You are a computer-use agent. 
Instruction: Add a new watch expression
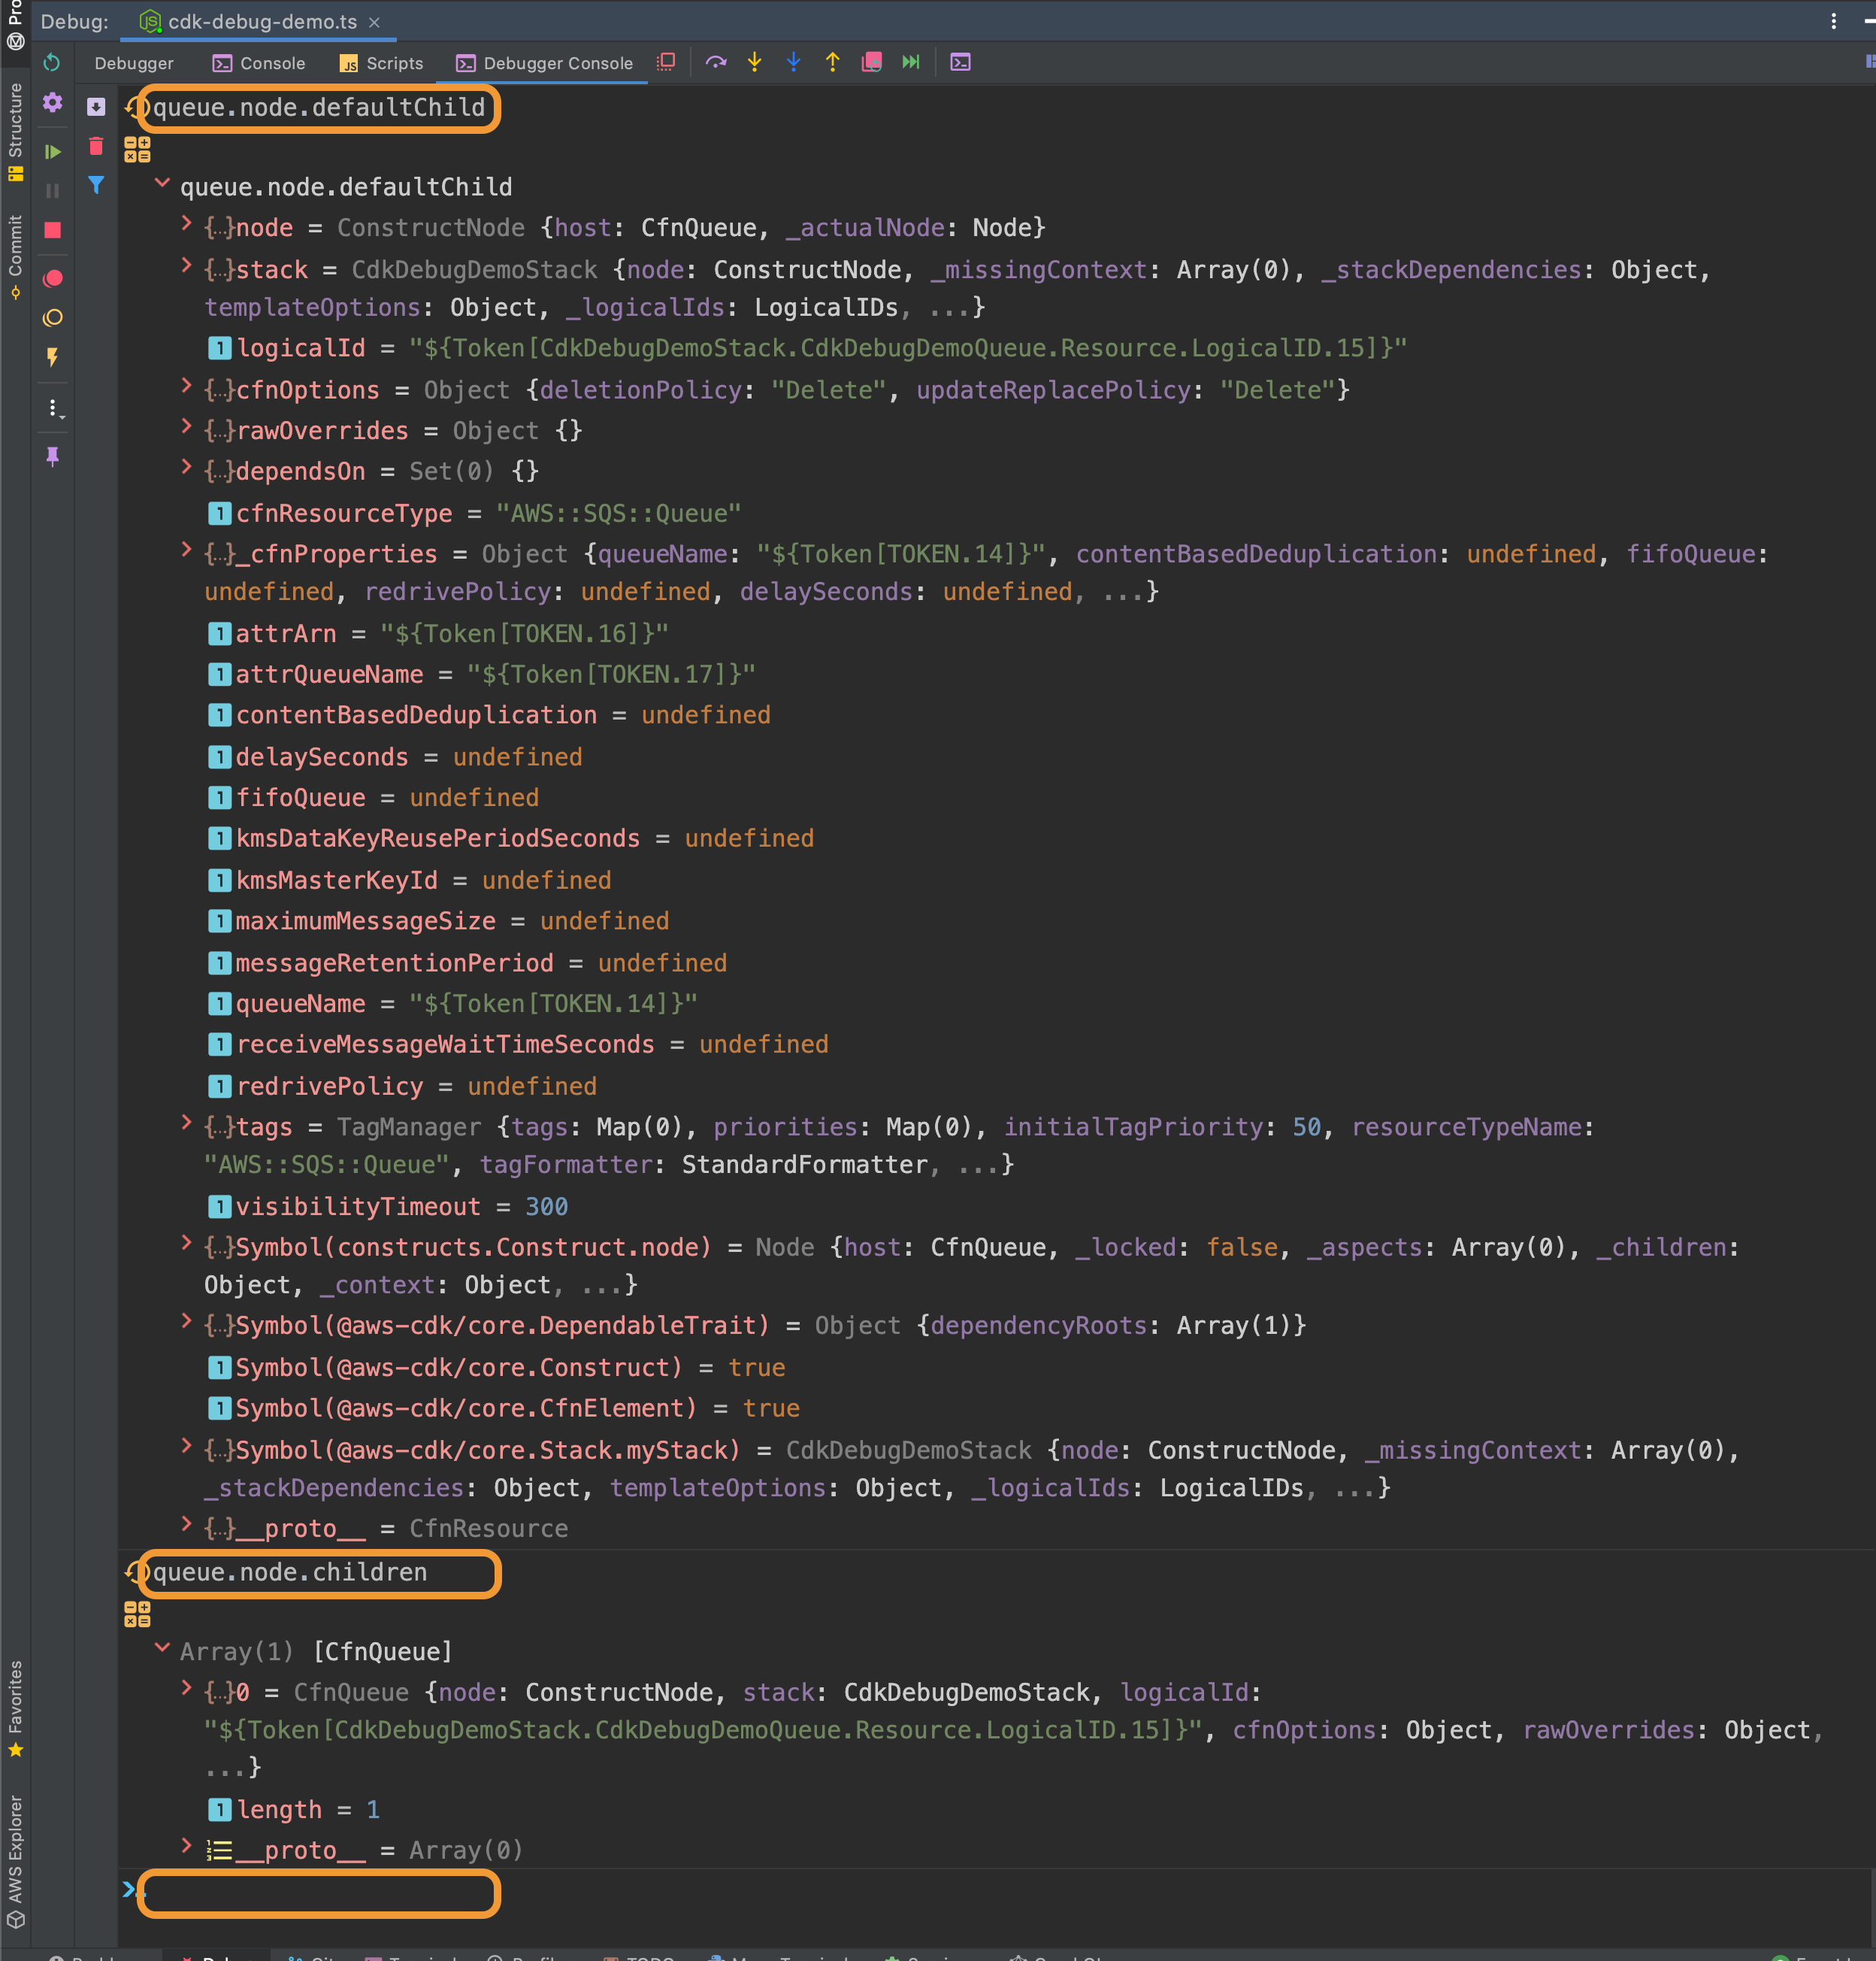point(96,105)
